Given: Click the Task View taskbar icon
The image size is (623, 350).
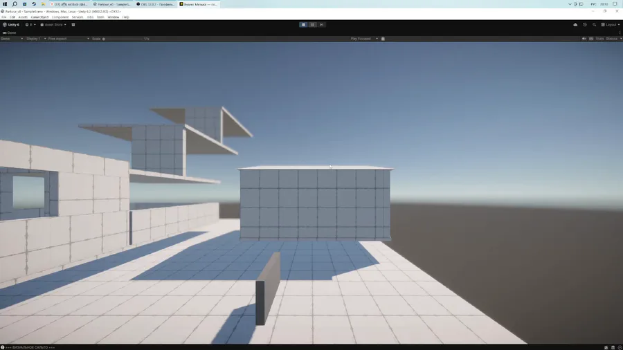Looking at the screenshot, I should click(24, 4).
